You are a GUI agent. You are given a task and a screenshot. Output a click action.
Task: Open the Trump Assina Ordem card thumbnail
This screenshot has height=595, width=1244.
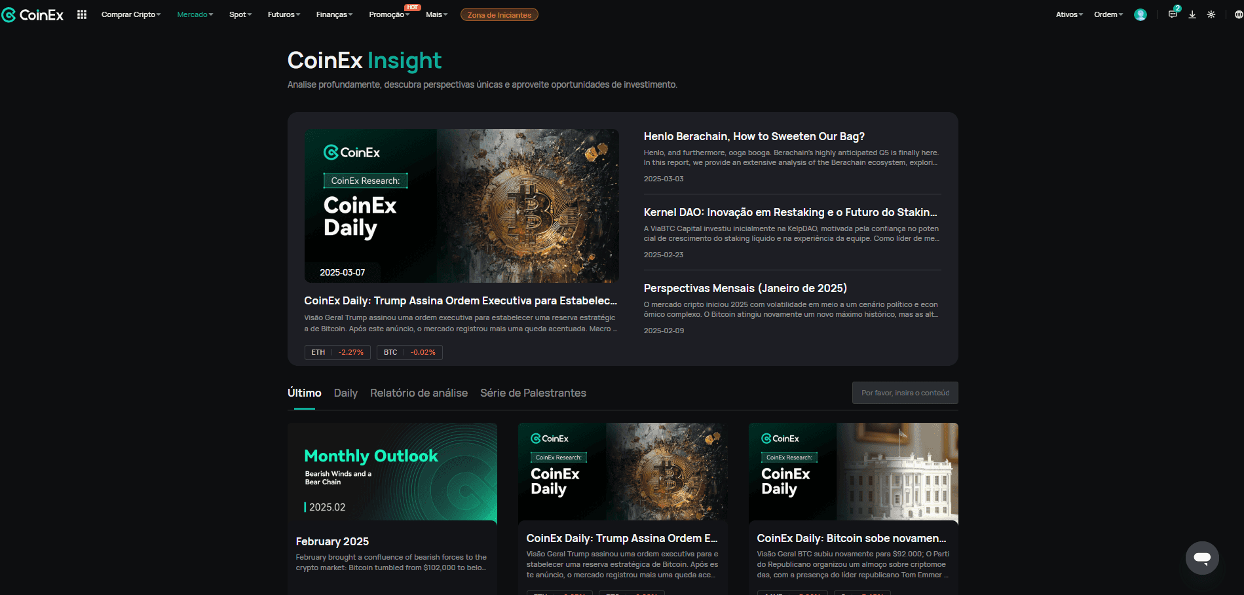tap(623, 472)
